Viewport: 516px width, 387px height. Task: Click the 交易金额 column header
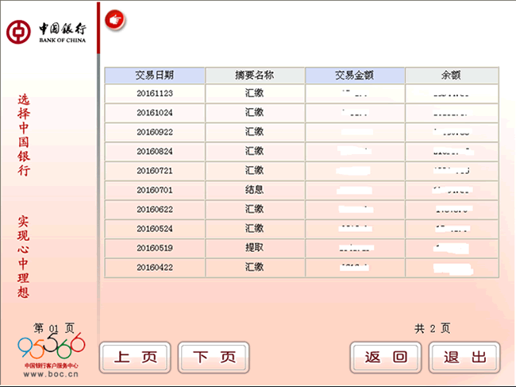click(x=355, y=75)
